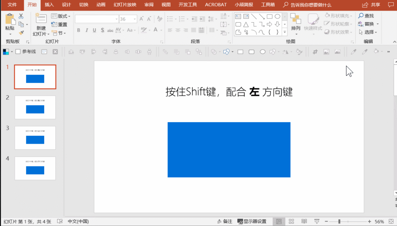397x226 pixels.
Task: Switch to the Insert (插入) tab
Action: click(49, 5)
